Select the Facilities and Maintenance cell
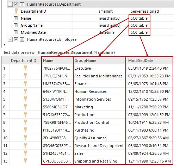 pos(99,76)
